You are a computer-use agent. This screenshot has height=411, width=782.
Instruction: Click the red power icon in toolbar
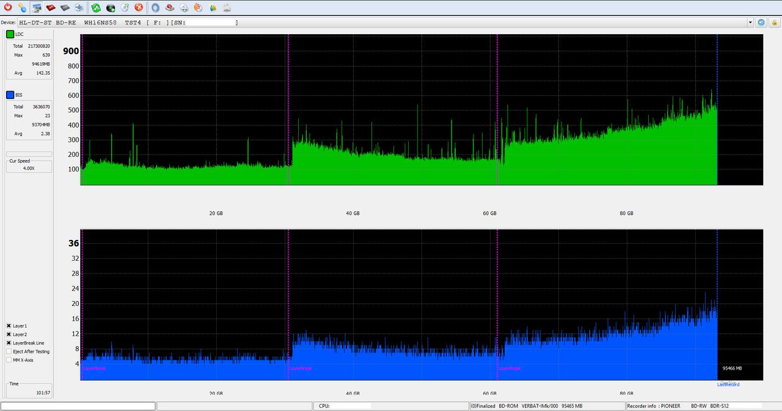pyautogui.click(x=8, y=7)
